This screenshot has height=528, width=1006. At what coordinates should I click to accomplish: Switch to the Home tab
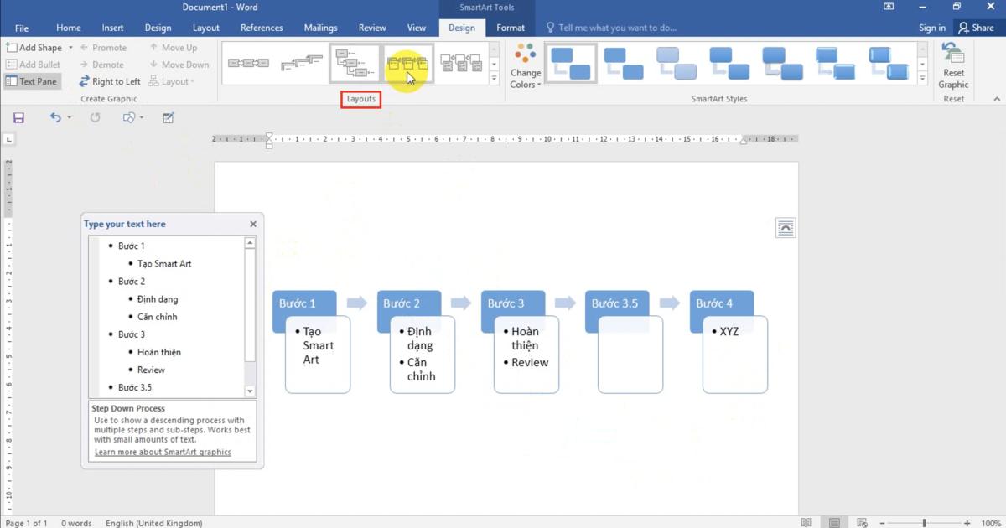click(x=69, y=28)
